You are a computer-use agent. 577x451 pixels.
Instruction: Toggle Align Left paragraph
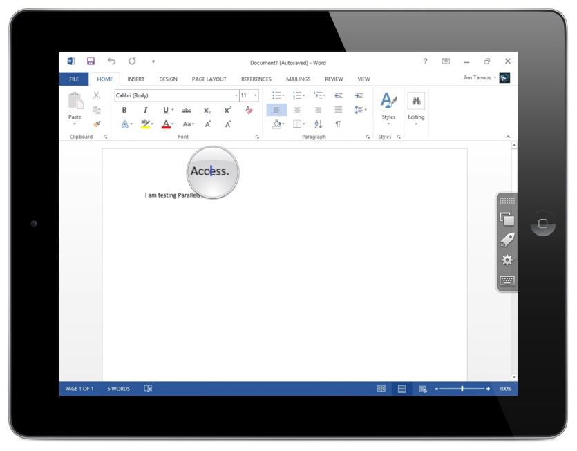point(276,110)
